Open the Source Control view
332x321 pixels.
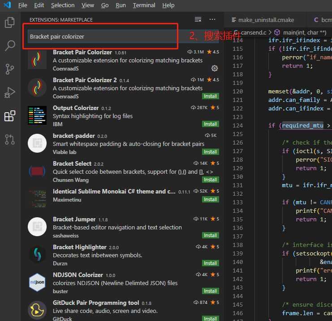pos(10,69)
